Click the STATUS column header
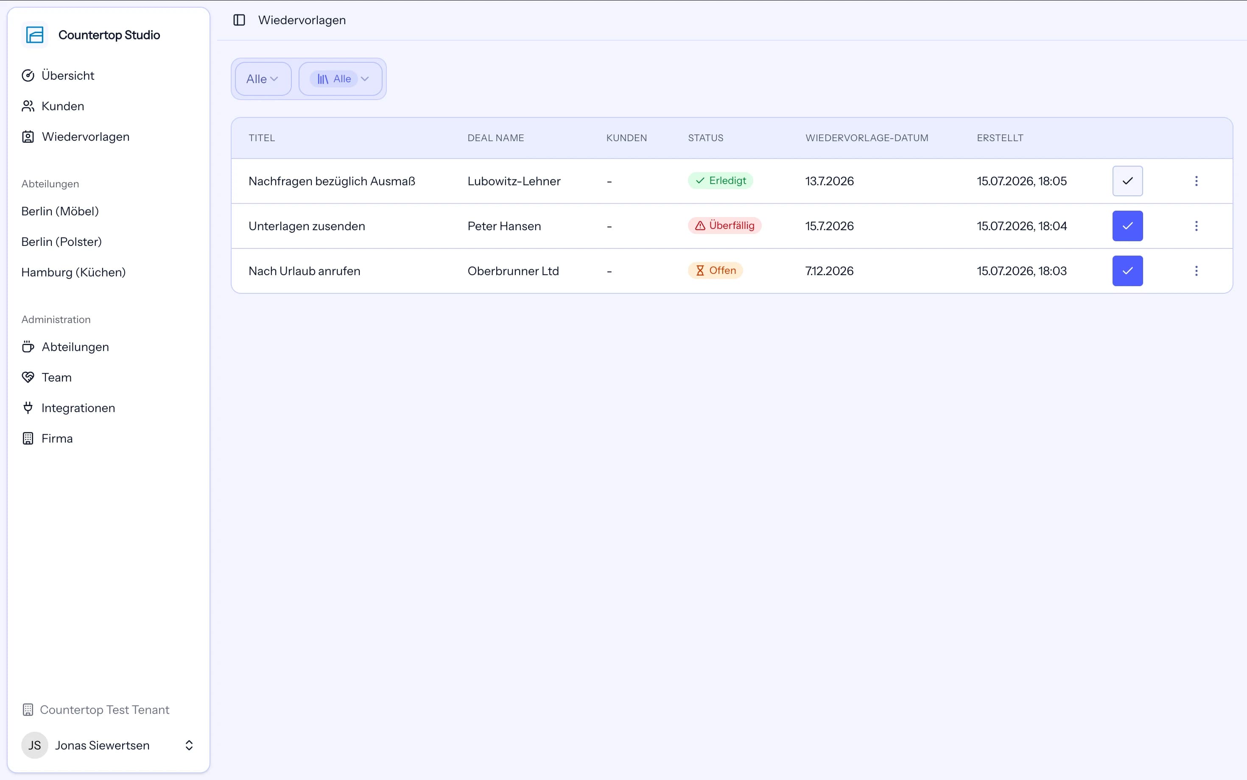 (705, 138)
